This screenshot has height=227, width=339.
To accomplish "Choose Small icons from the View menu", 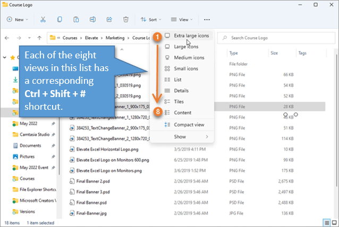I will [186, 68].
